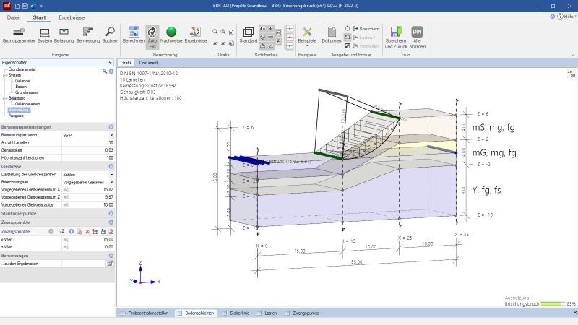578x325 pixels.
Task: Select Grundparameter in the tree
Action: point(22,69)
